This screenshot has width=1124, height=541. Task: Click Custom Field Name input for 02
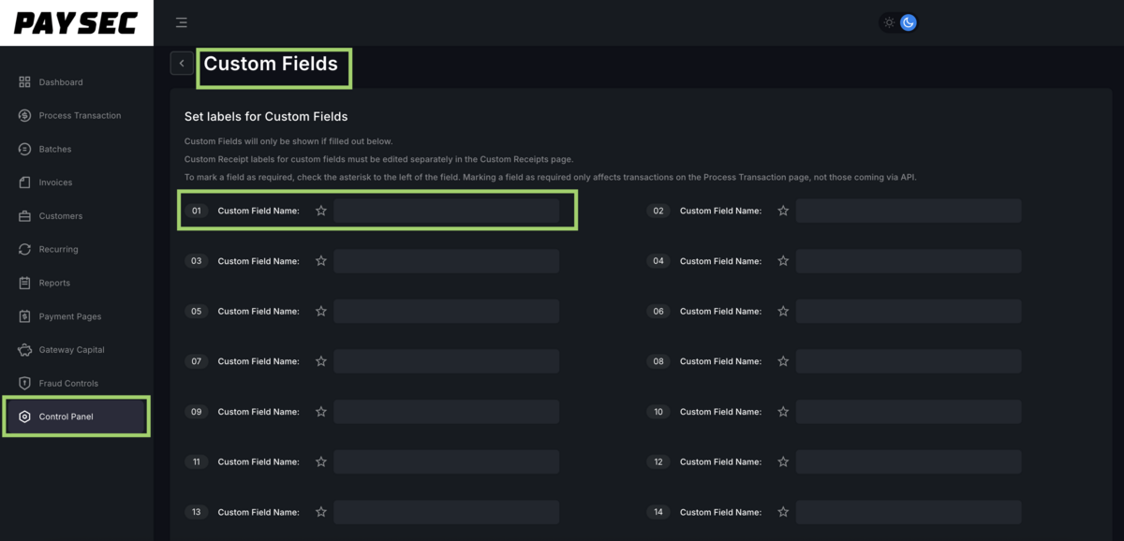pos(908,212)
